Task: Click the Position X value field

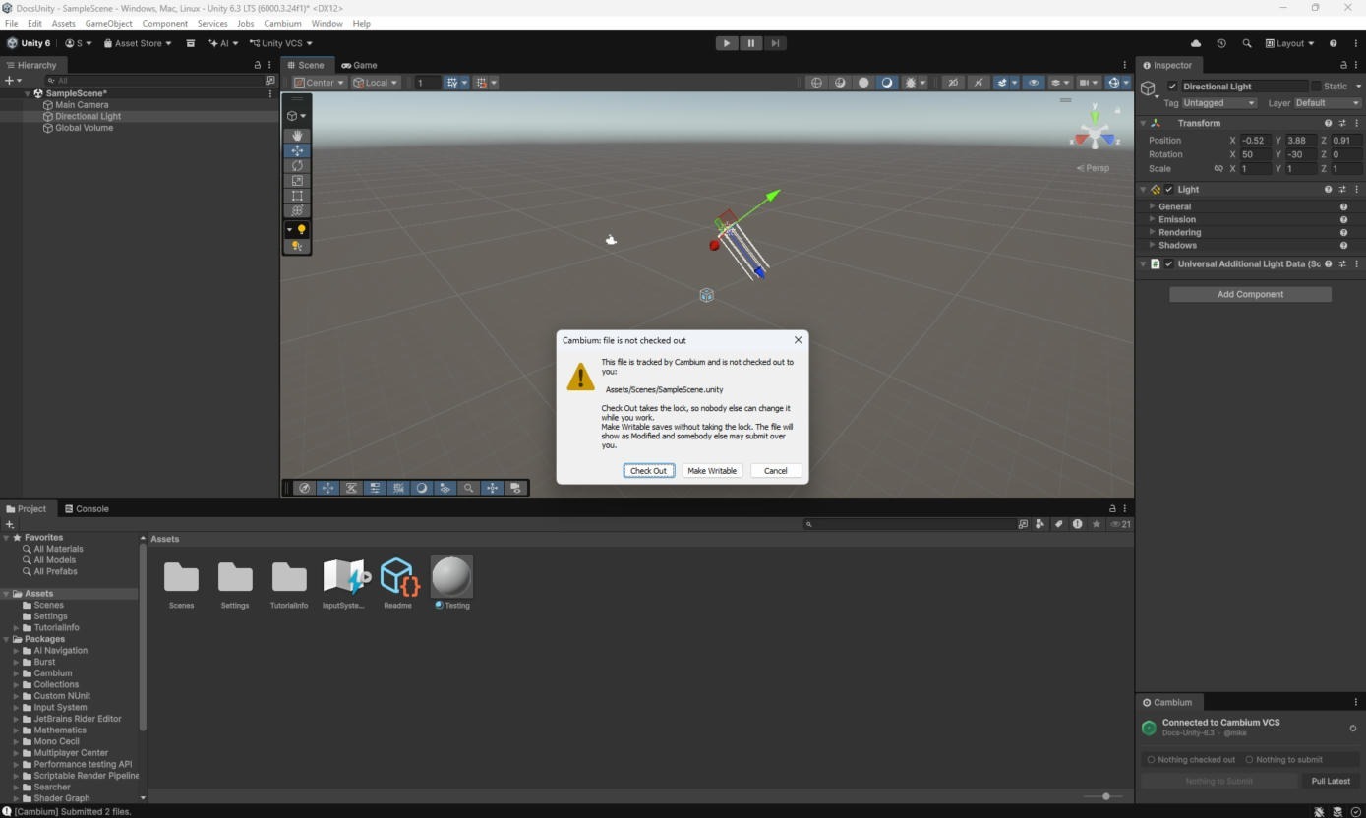Action: pyautogui.click(x=1255, y=141)
